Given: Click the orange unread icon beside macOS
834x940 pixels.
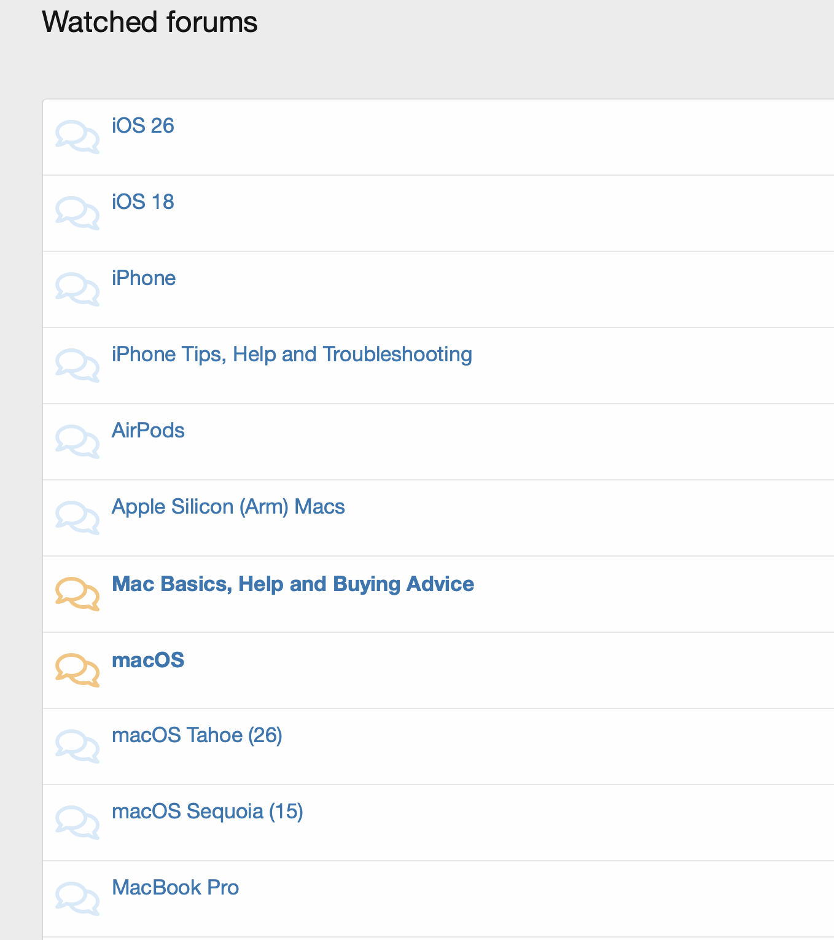Looking at the screenshot, I should tap(77, 670).
